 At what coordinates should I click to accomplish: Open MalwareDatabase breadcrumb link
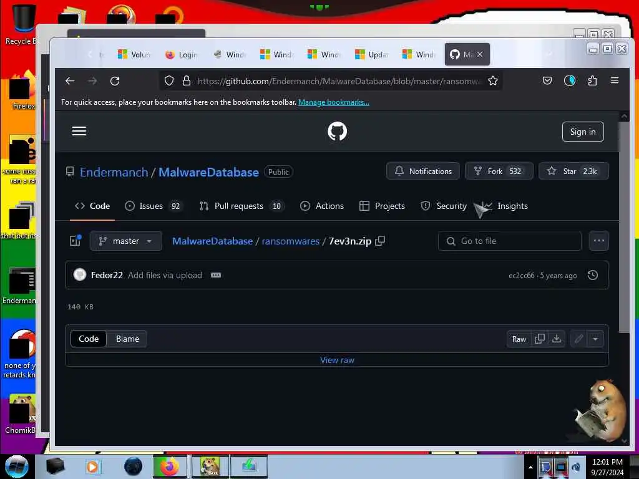[212, 241]
